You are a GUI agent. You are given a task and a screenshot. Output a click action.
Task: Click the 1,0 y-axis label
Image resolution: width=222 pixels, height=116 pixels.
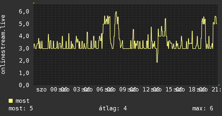(x=24, y=73)
